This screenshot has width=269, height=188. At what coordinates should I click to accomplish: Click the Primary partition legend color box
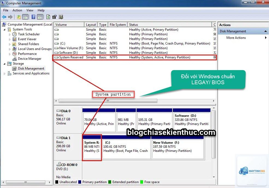pos(79,182)
